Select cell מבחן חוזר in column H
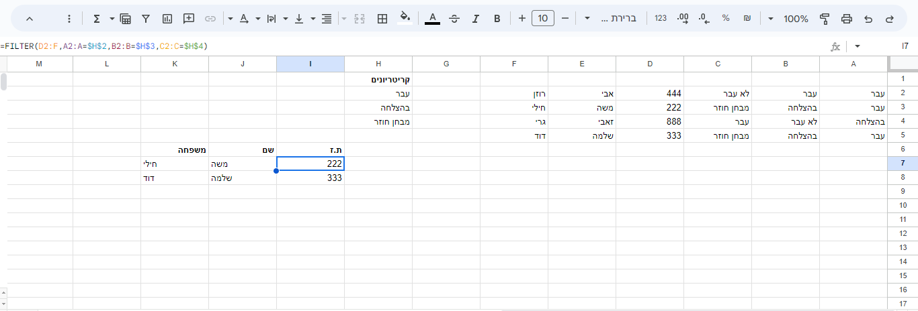918x311 pixels. 378,121
